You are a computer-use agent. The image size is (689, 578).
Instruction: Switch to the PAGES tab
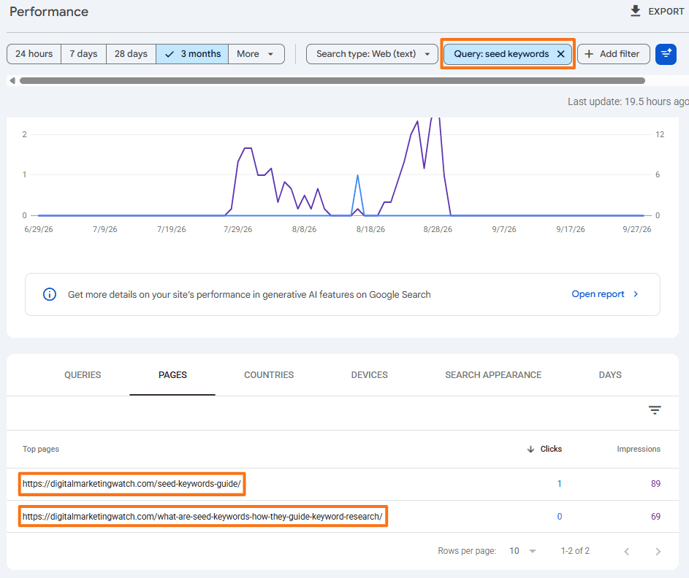click(x=172, y=375)
